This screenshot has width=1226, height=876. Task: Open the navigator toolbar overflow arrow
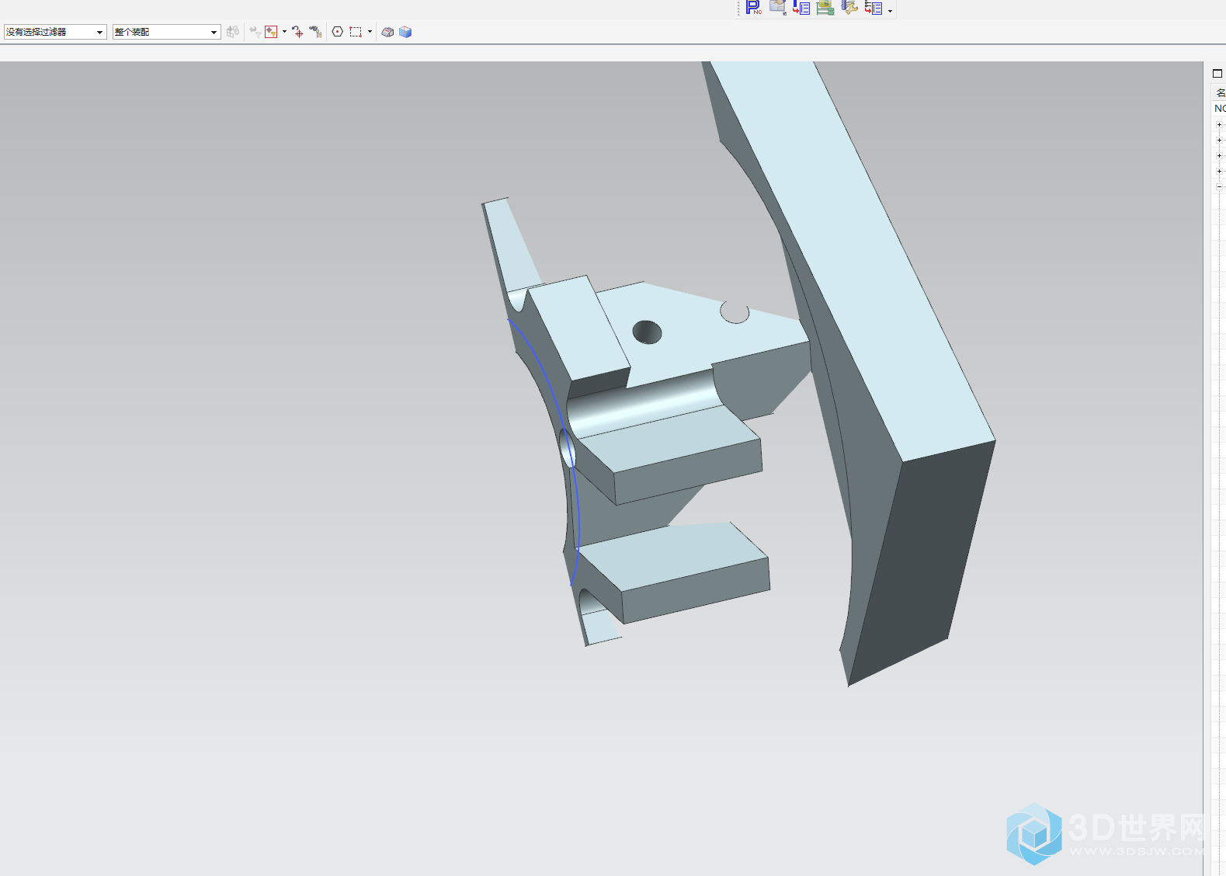pyautogui.click(x=890, y=11)
